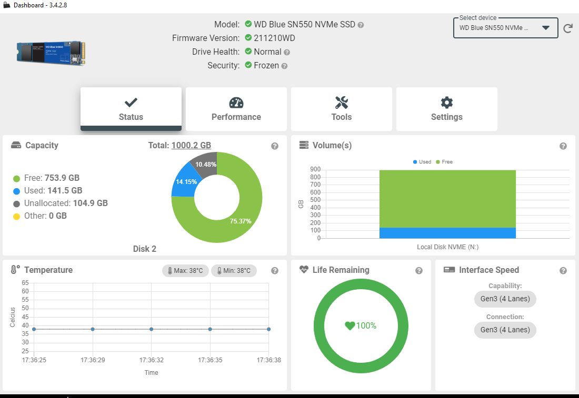Click help icon next to Security status
Viewport: 579px width, 398px height.
pyautogui.click(x=284, y=66)
